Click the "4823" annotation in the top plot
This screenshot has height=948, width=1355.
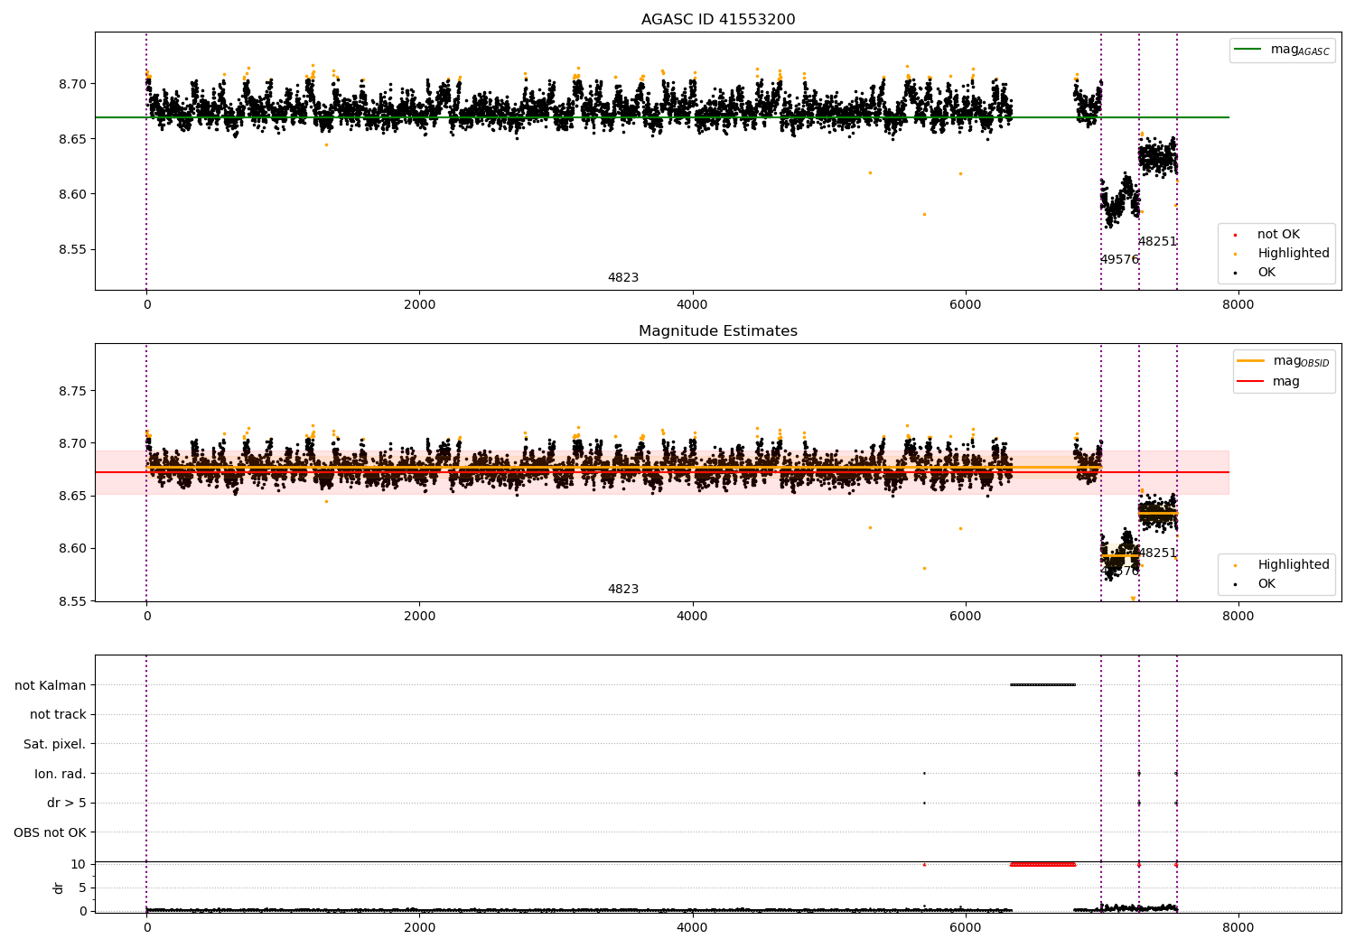point(623,278)
